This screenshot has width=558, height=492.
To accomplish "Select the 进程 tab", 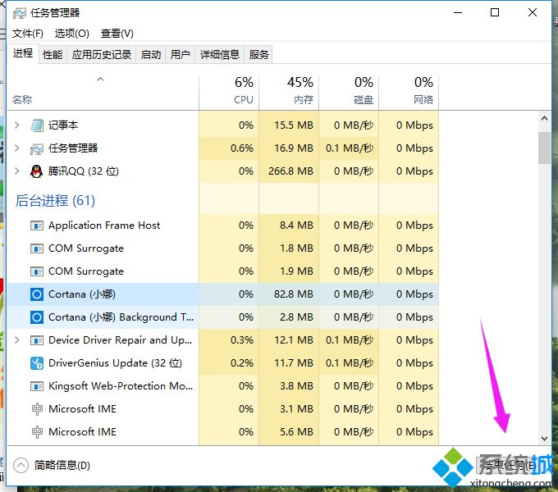I will tap(23, 53).
